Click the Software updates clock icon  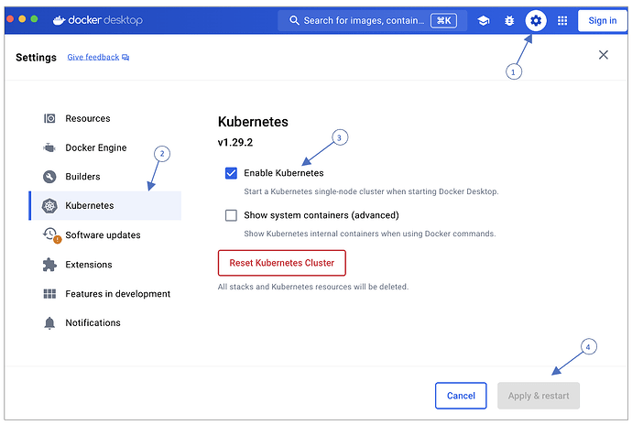coord(50,234)
